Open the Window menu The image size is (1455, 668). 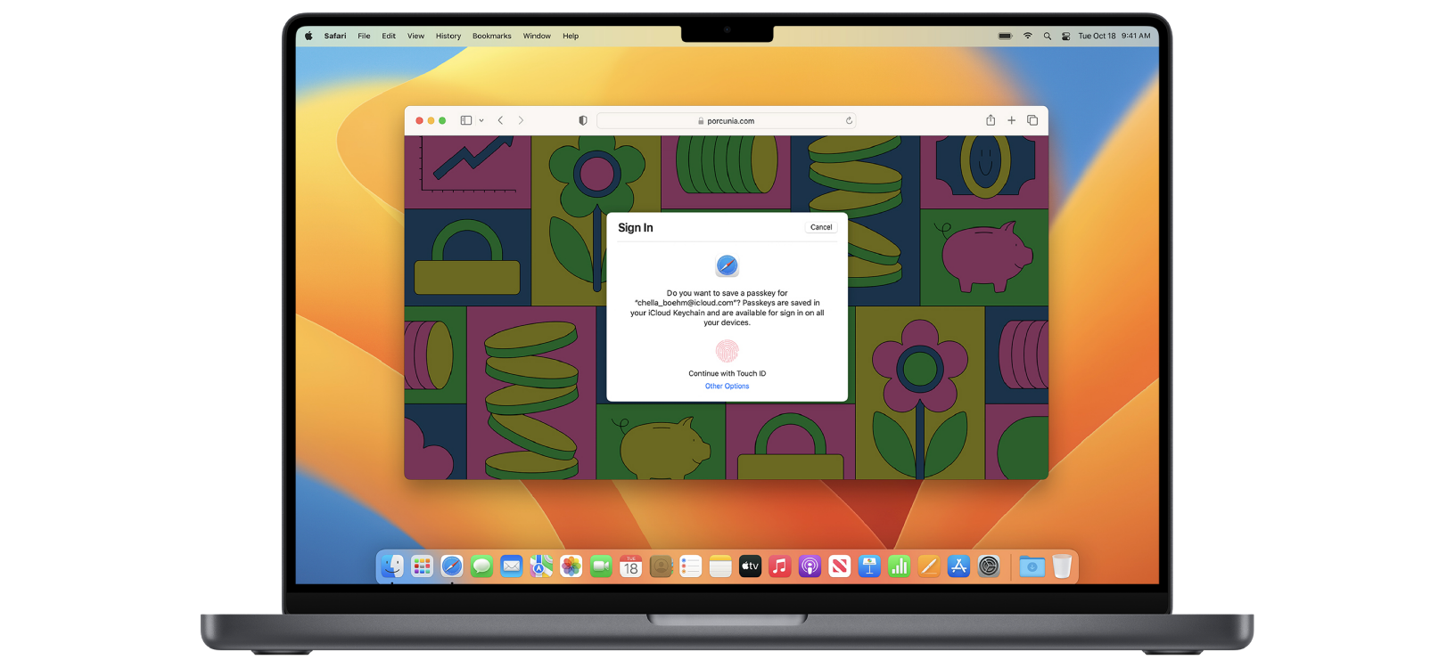pyautogui.click(x=537, y=37)
